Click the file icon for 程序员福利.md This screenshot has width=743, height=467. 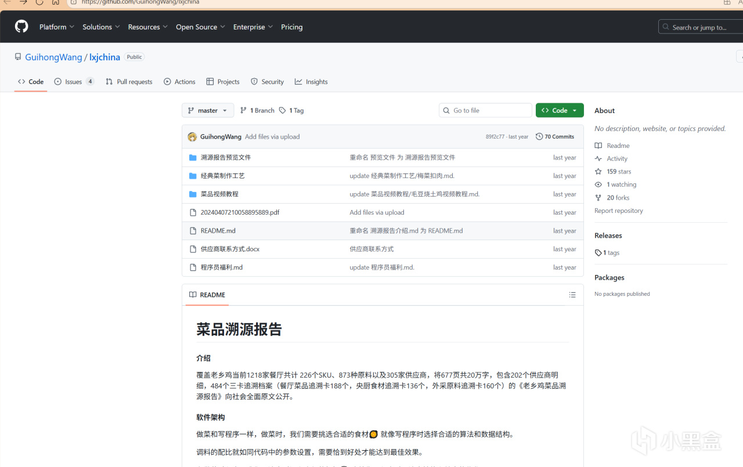click(193, 267)
